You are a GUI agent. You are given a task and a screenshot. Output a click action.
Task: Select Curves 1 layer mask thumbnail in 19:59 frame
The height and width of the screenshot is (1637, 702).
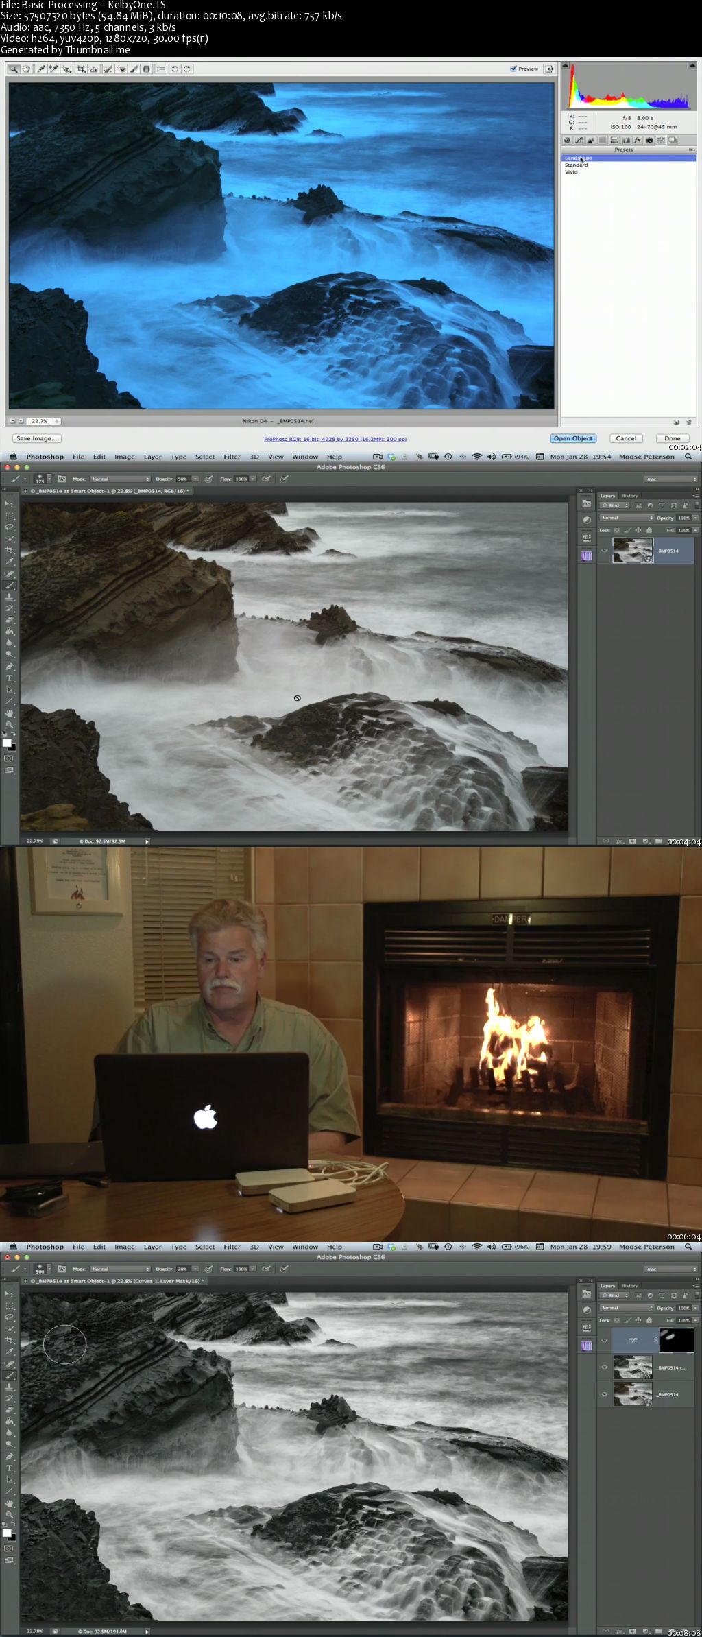click(676, 1341)
